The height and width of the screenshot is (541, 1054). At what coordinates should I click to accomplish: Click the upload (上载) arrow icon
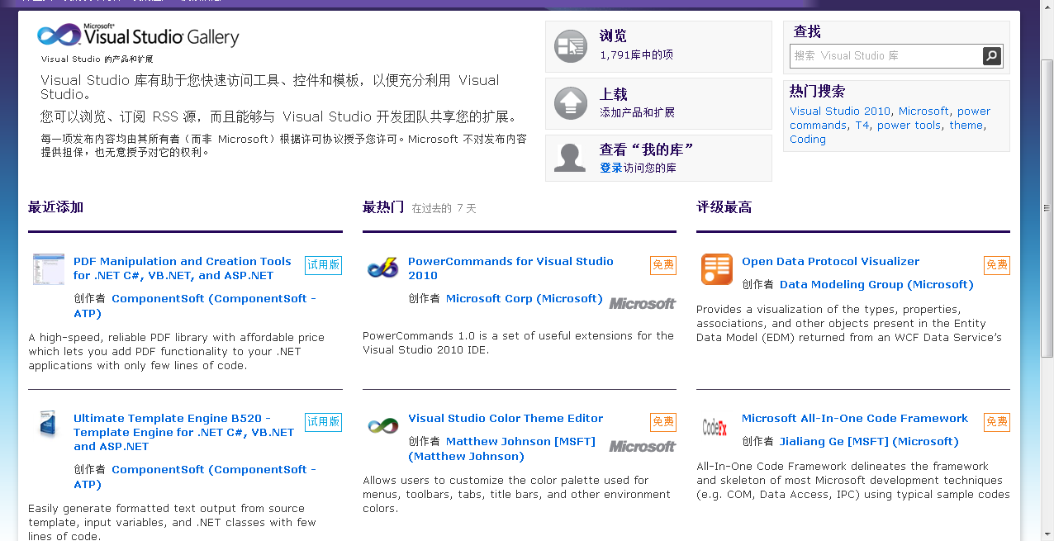pos(570,103)
